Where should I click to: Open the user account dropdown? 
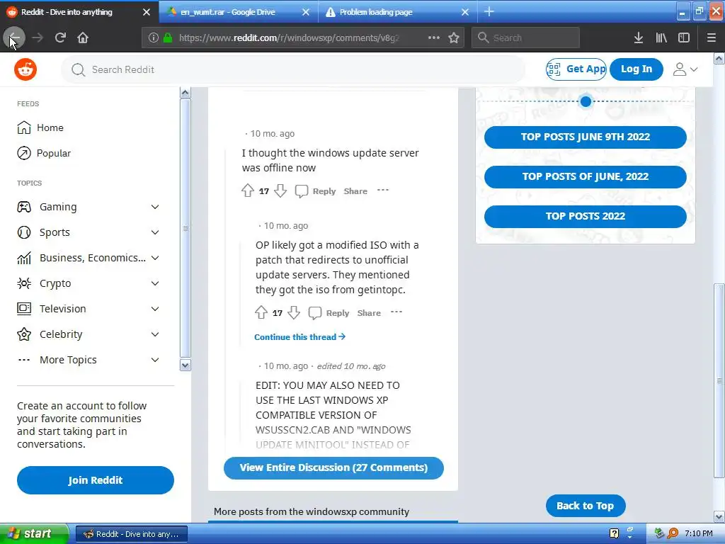tap(685, 69)
